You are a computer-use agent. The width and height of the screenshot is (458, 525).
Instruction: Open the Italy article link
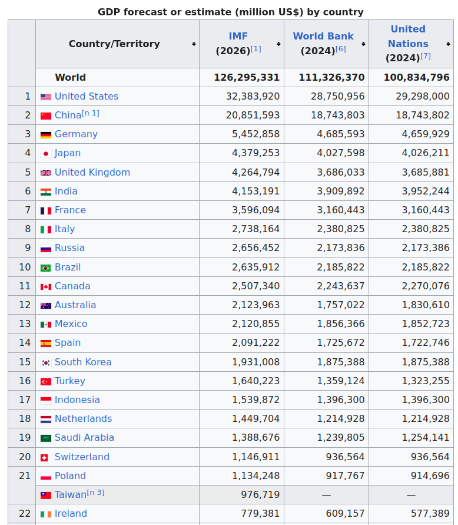click(x=65, y=229)
